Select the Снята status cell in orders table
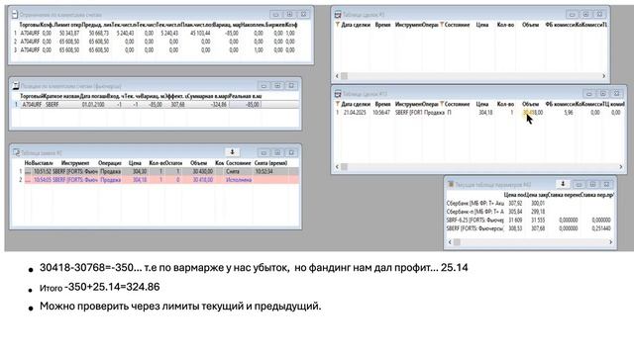Image resolution: width=634 pixels, height=356 pixels. pyautogui.click(x=233, y=171)
